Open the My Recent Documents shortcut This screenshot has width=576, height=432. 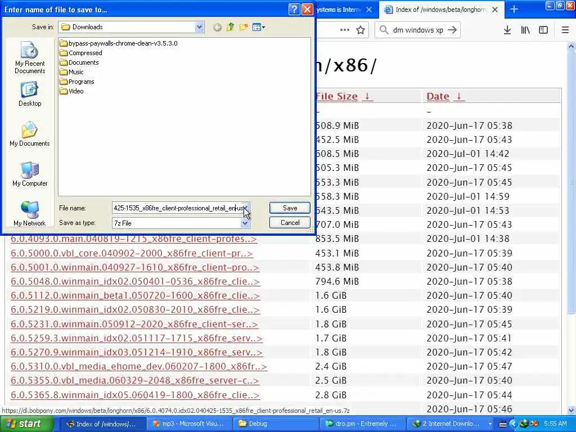coord(30,58)
